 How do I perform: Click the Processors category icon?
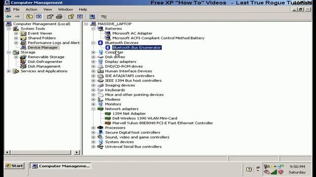click(100, 128)
